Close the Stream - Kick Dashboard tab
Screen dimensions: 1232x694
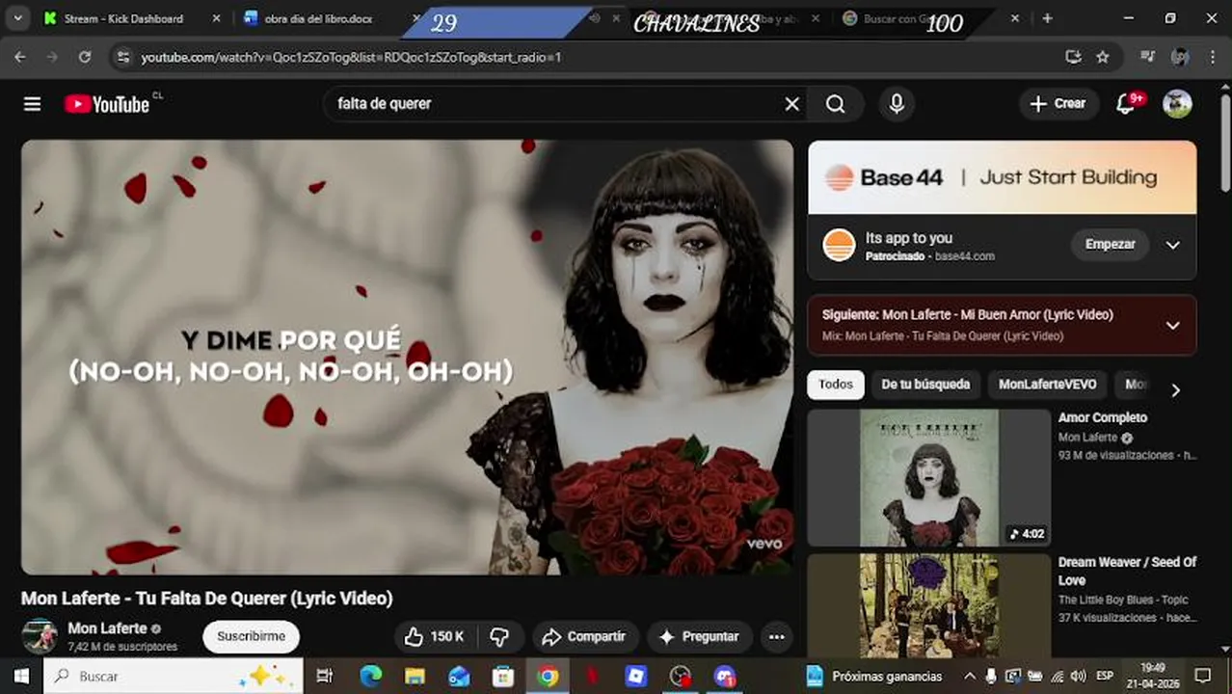coord(216,18)
